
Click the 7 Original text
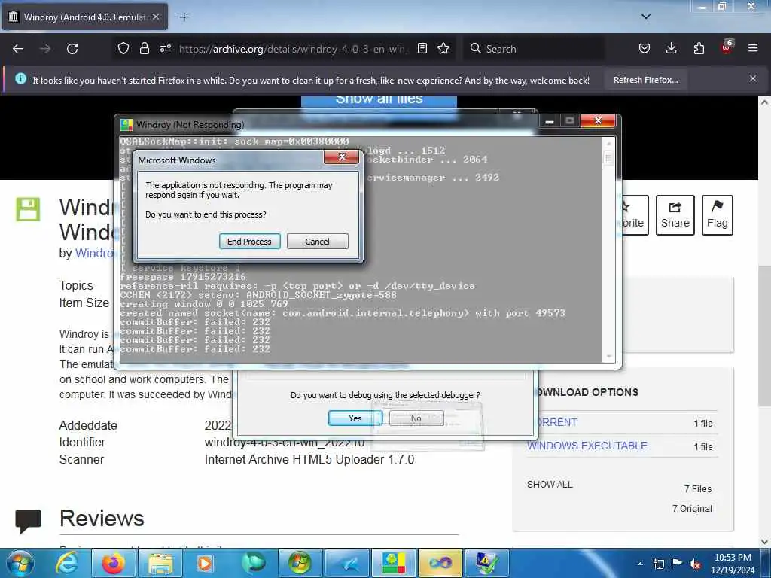click(x=692, y=509)
